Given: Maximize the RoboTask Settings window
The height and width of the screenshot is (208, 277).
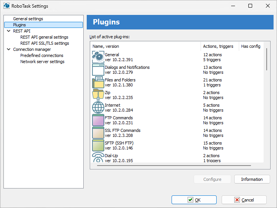Looking at the screenshot, I should pos(250,6).
